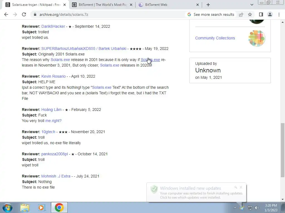Screen dimensions: 285x213
Task: Click the me.right? link
Action: click(x=53, y=121)
